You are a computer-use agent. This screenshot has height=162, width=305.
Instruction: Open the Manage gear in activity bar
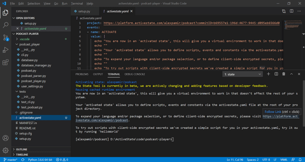[x=5, y=150]
